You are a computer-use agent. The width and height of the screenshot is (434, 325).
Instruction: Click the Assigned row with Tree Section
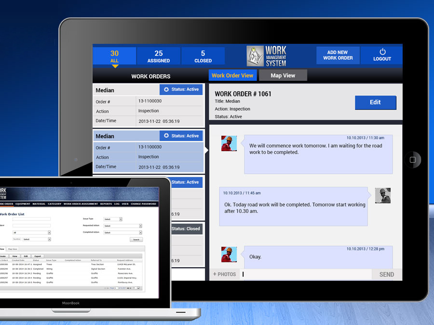pos(71,264)
